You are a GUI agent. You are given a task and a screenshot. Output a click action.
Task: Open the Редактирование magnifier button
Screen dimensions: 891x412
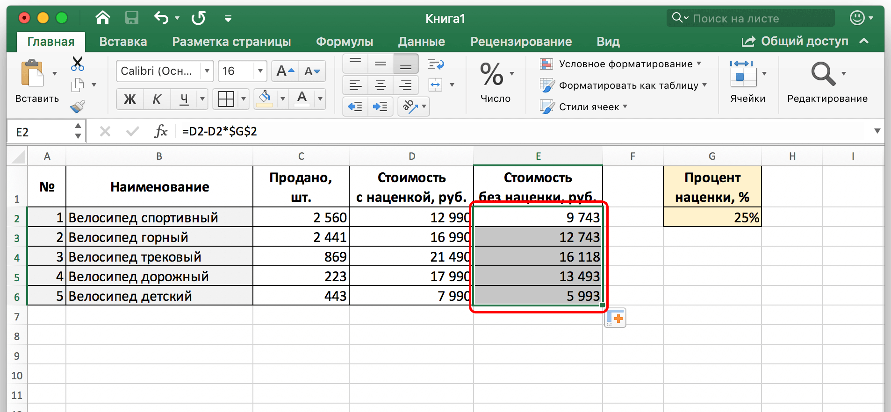tap(827, 82)
